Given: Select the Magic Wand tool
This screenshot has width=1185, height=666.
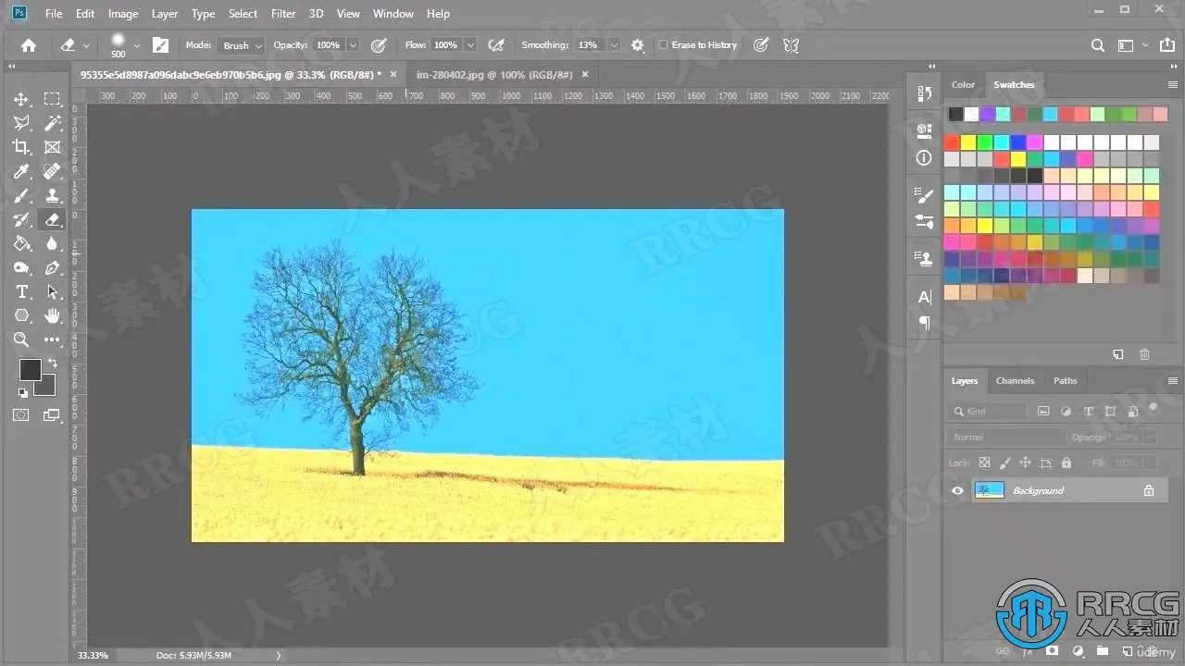Looking at the screenshot, I should (x=53, y=123).
